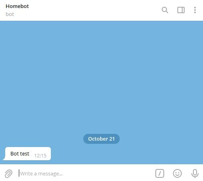Click the 12:15 message timestamp
The height and width of the screenshot is (181, 203).
click(40, 155)
